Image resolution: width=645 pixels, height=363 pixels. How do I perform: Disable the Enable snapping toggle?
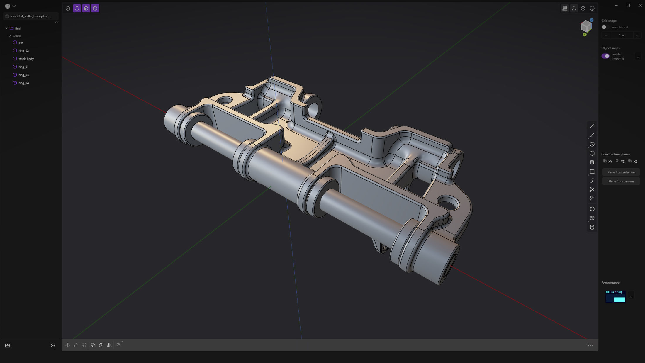605,56
